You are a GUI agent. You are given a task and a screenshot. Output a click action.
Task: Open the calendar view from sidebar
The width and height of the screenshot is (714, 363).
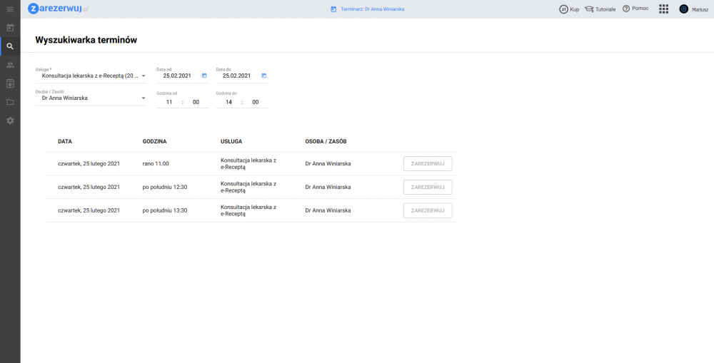[x=10, y=28]
